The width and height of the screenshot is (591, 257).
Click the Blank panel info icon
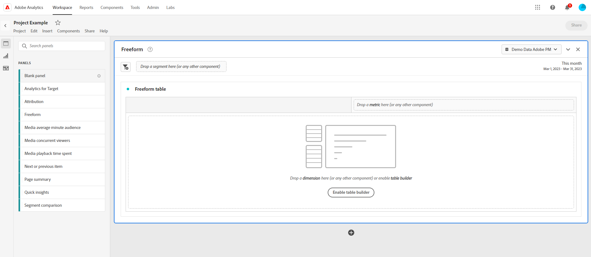(x=99, y=76)
